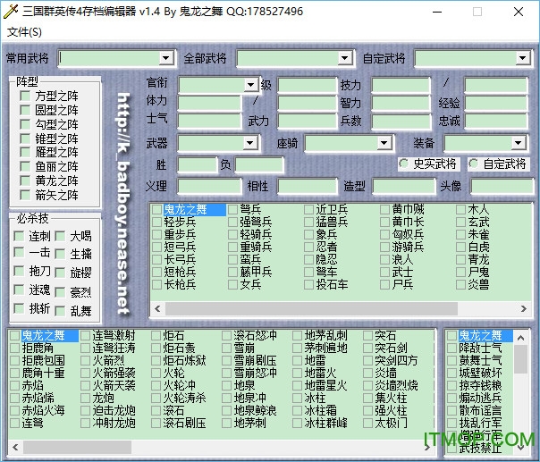Expand the 自定武将 dropdown at the top
Viewport: 540px width, 462px height.
(522, 58)
